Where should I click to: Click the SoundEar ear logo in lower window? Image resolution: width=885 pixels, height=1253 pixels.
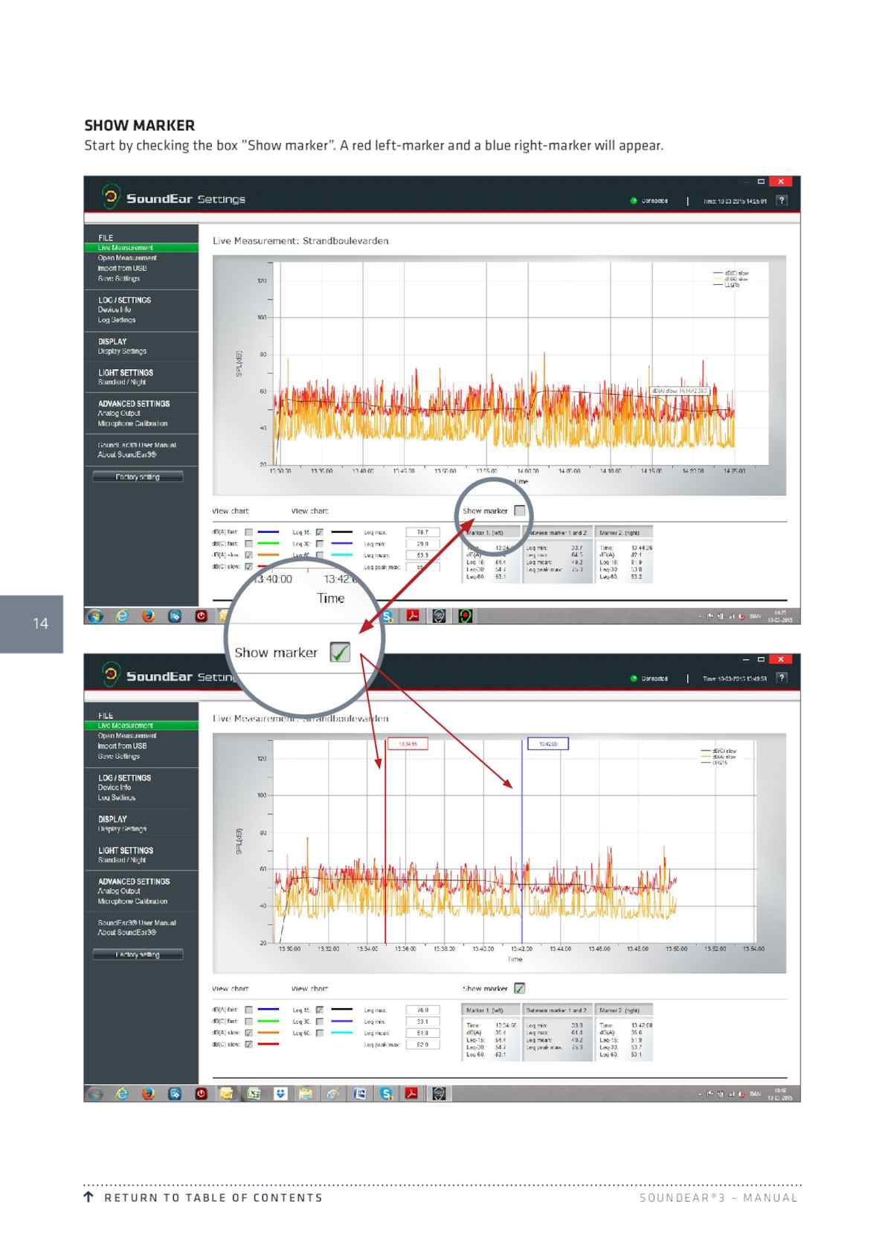pyautogui.click(x=111, y=673)
